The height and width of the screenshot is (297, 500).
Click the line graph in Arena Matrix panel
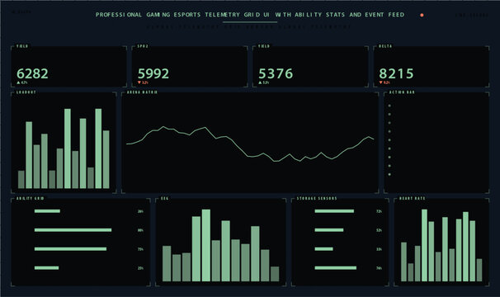pos(250,144)
